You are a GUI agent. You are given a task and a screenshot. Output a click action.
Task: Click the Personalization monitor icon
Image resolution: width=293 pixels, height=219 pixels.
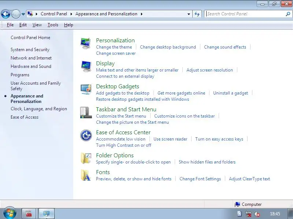[86, 43]
